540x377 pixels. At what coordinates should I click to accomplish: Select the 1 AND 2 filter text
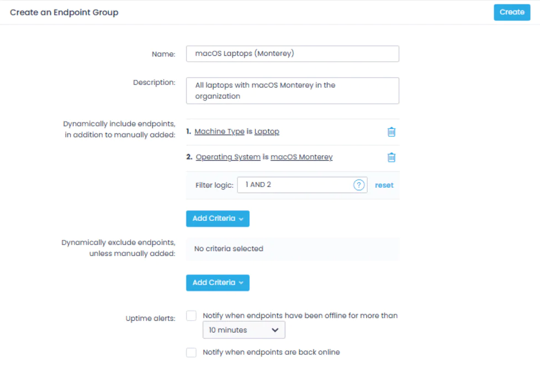pos(257,185)
